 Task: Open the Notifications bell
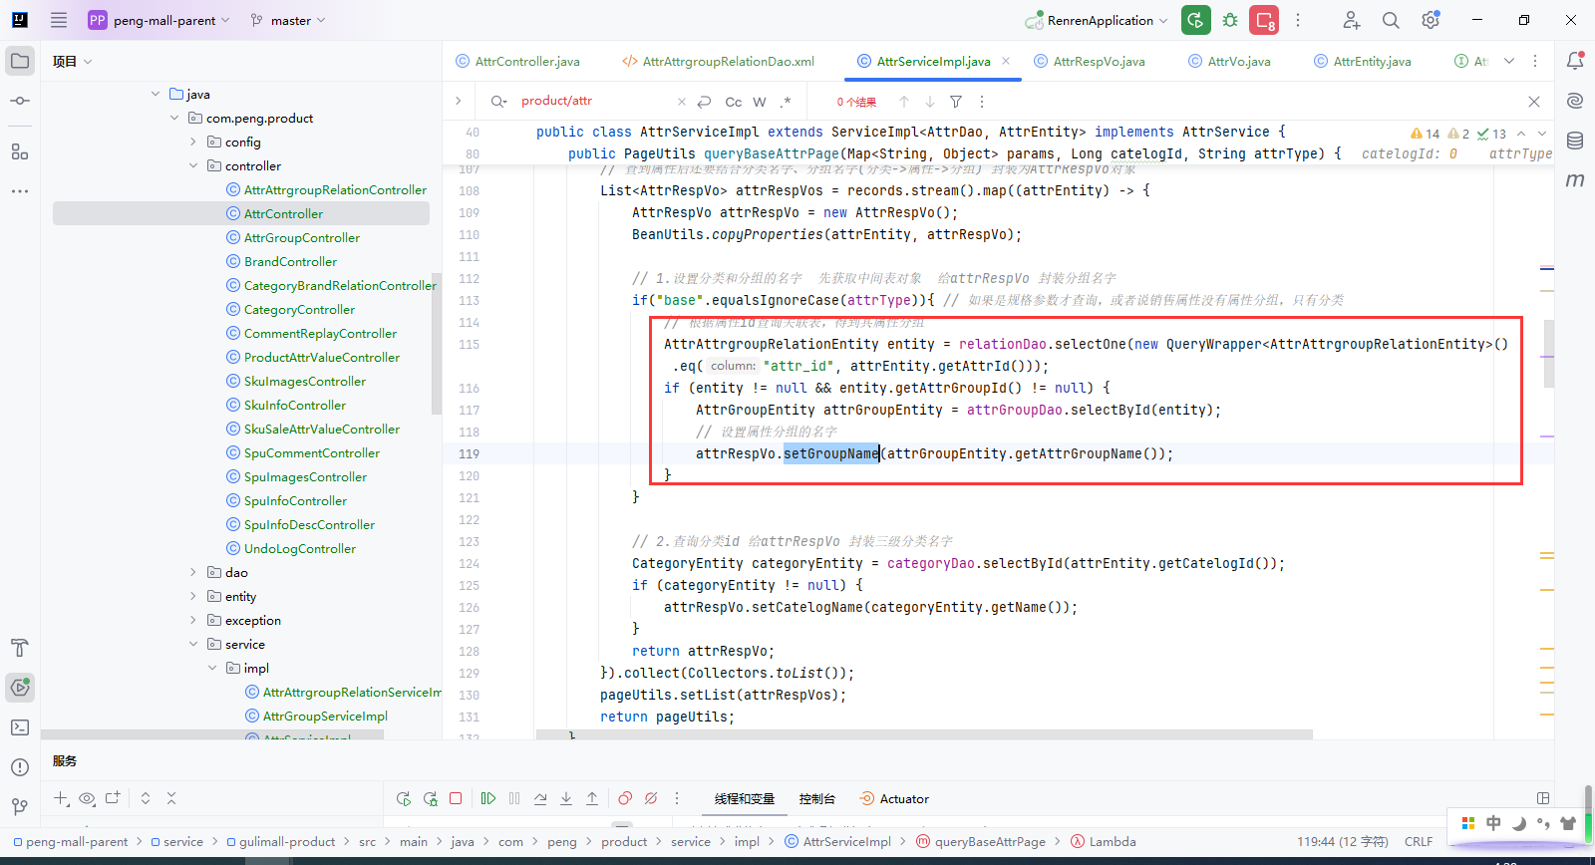click(1575, 61)
